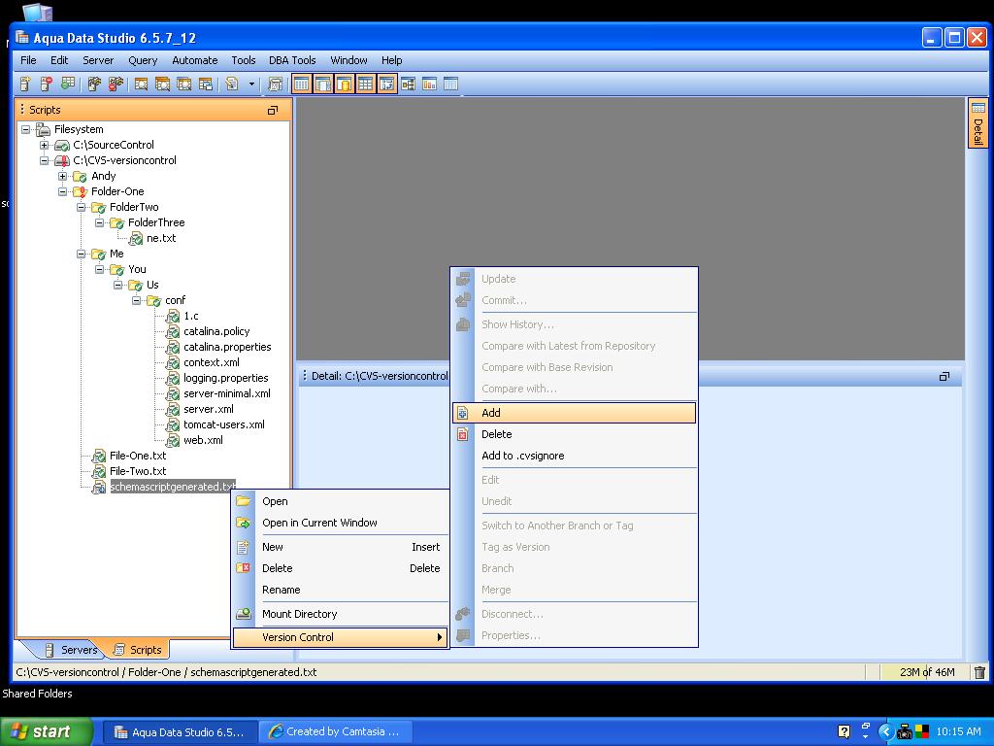Click the help question-mark tray icon

[844, 732]
